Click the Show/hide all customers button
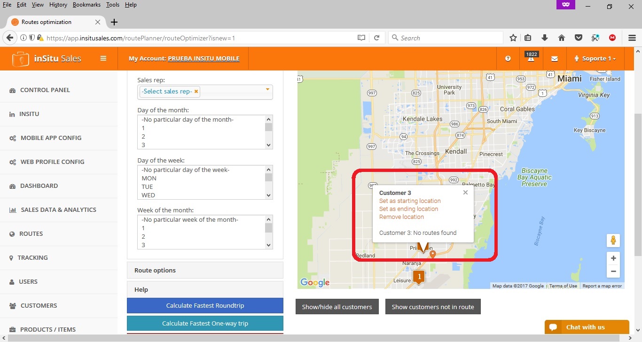Screen dimensions: 642x342 [x=337, y=307]
